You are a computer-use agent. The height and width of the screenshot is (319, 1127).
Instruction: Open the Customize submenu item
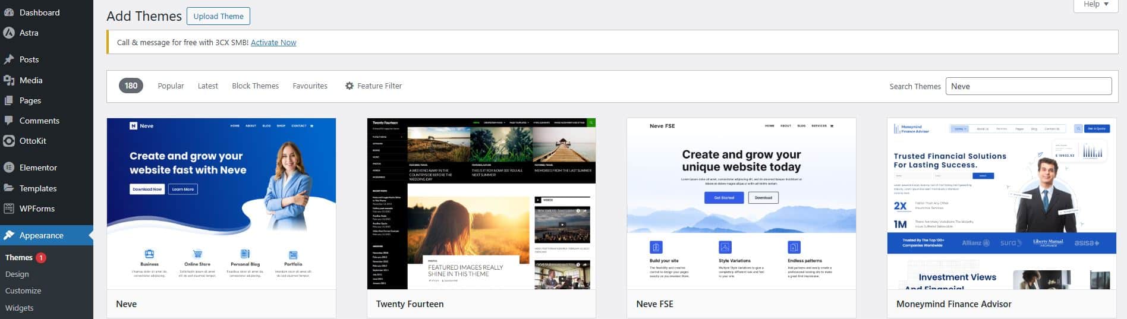[23, 291]
